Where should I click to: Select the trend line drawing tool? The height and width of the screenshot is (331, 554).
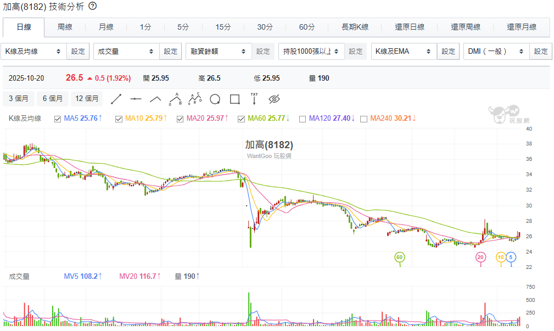click(116, 99)
